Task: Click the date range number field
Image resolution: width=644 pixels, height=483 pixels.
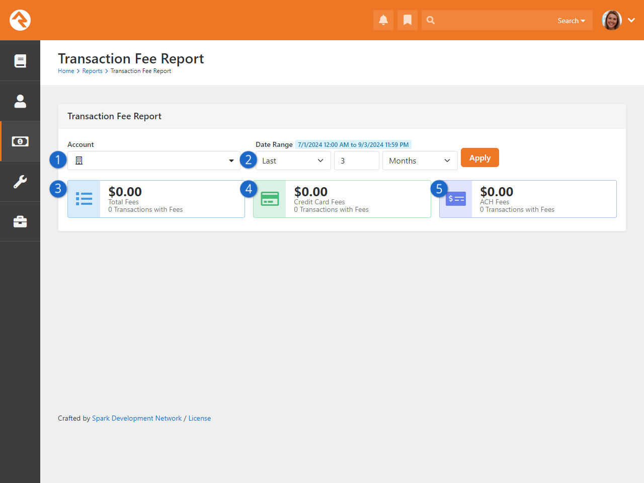Action: (x=357, y=160)
